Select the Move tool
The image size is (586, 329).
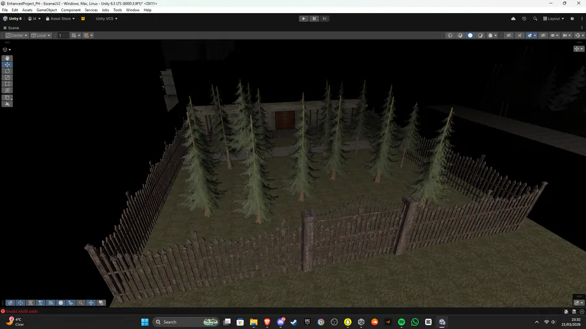[x=7, y=64]
